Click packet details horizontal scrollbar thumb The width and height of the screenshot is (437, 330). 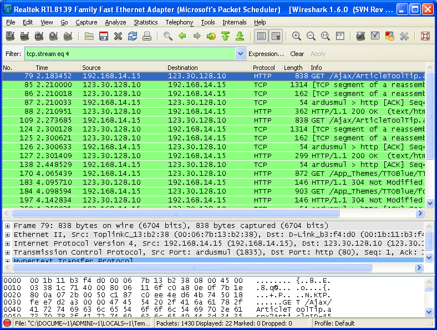click(192, 267)
